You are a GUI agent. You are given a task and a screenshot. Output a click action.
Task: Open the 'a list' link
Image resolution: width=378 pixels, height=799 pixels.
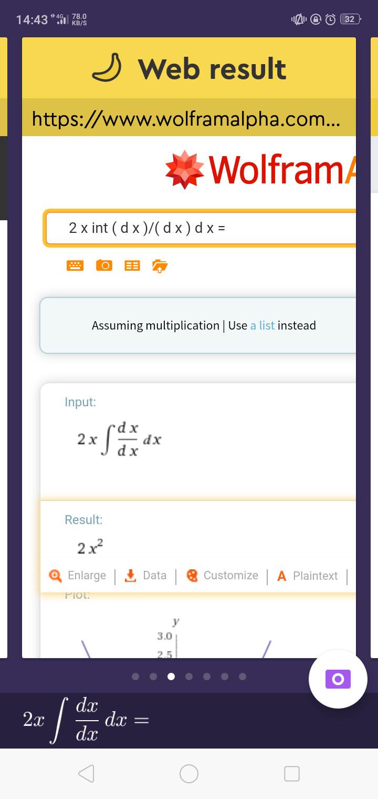(x=262, y=325)
